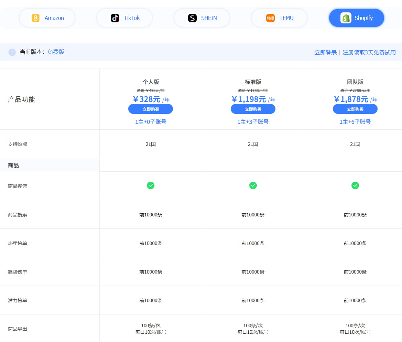Screen dimensions: 402x342
Task: Click 趋势榜单 value under 个人版
Action: 151,272
